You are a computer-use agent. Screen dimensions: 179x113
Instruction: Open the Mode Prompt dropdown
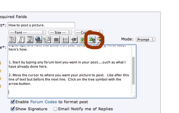coord(146,40)
